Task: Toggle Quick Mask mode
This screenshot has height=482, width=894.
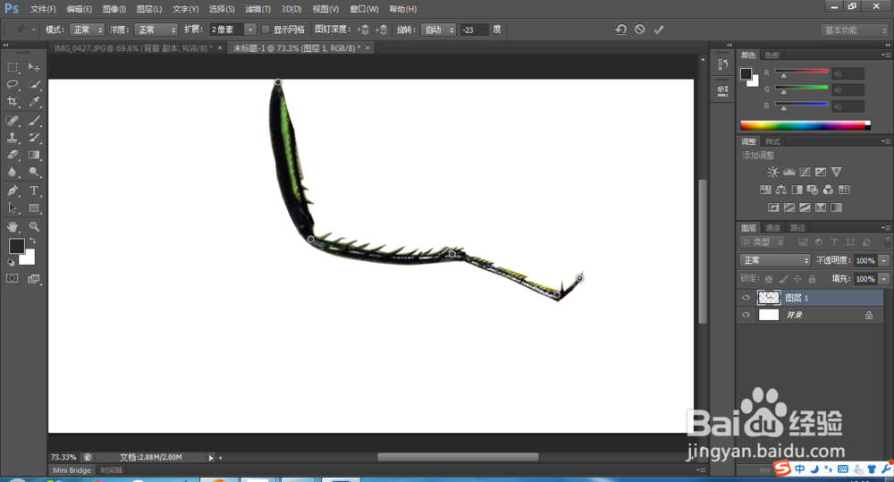Action: pyautogui.click(x=13, y=278)
